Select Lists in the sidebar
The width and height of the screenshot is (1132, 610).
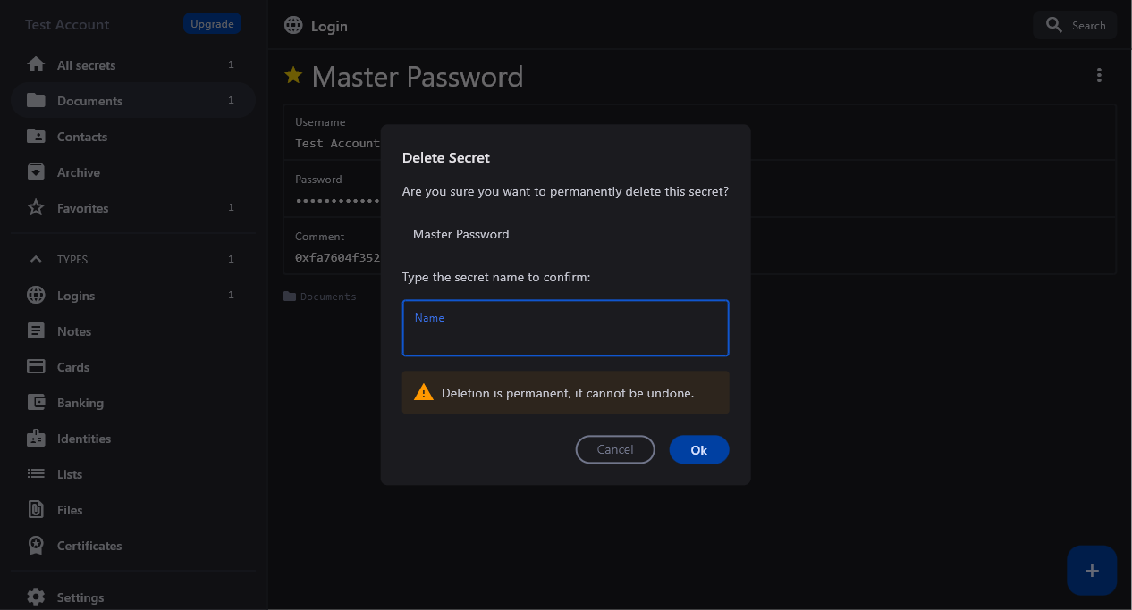tap(70, 474)
